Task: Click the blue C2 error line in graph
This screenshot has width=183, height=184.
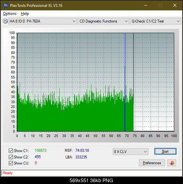Action: [125, 82]
